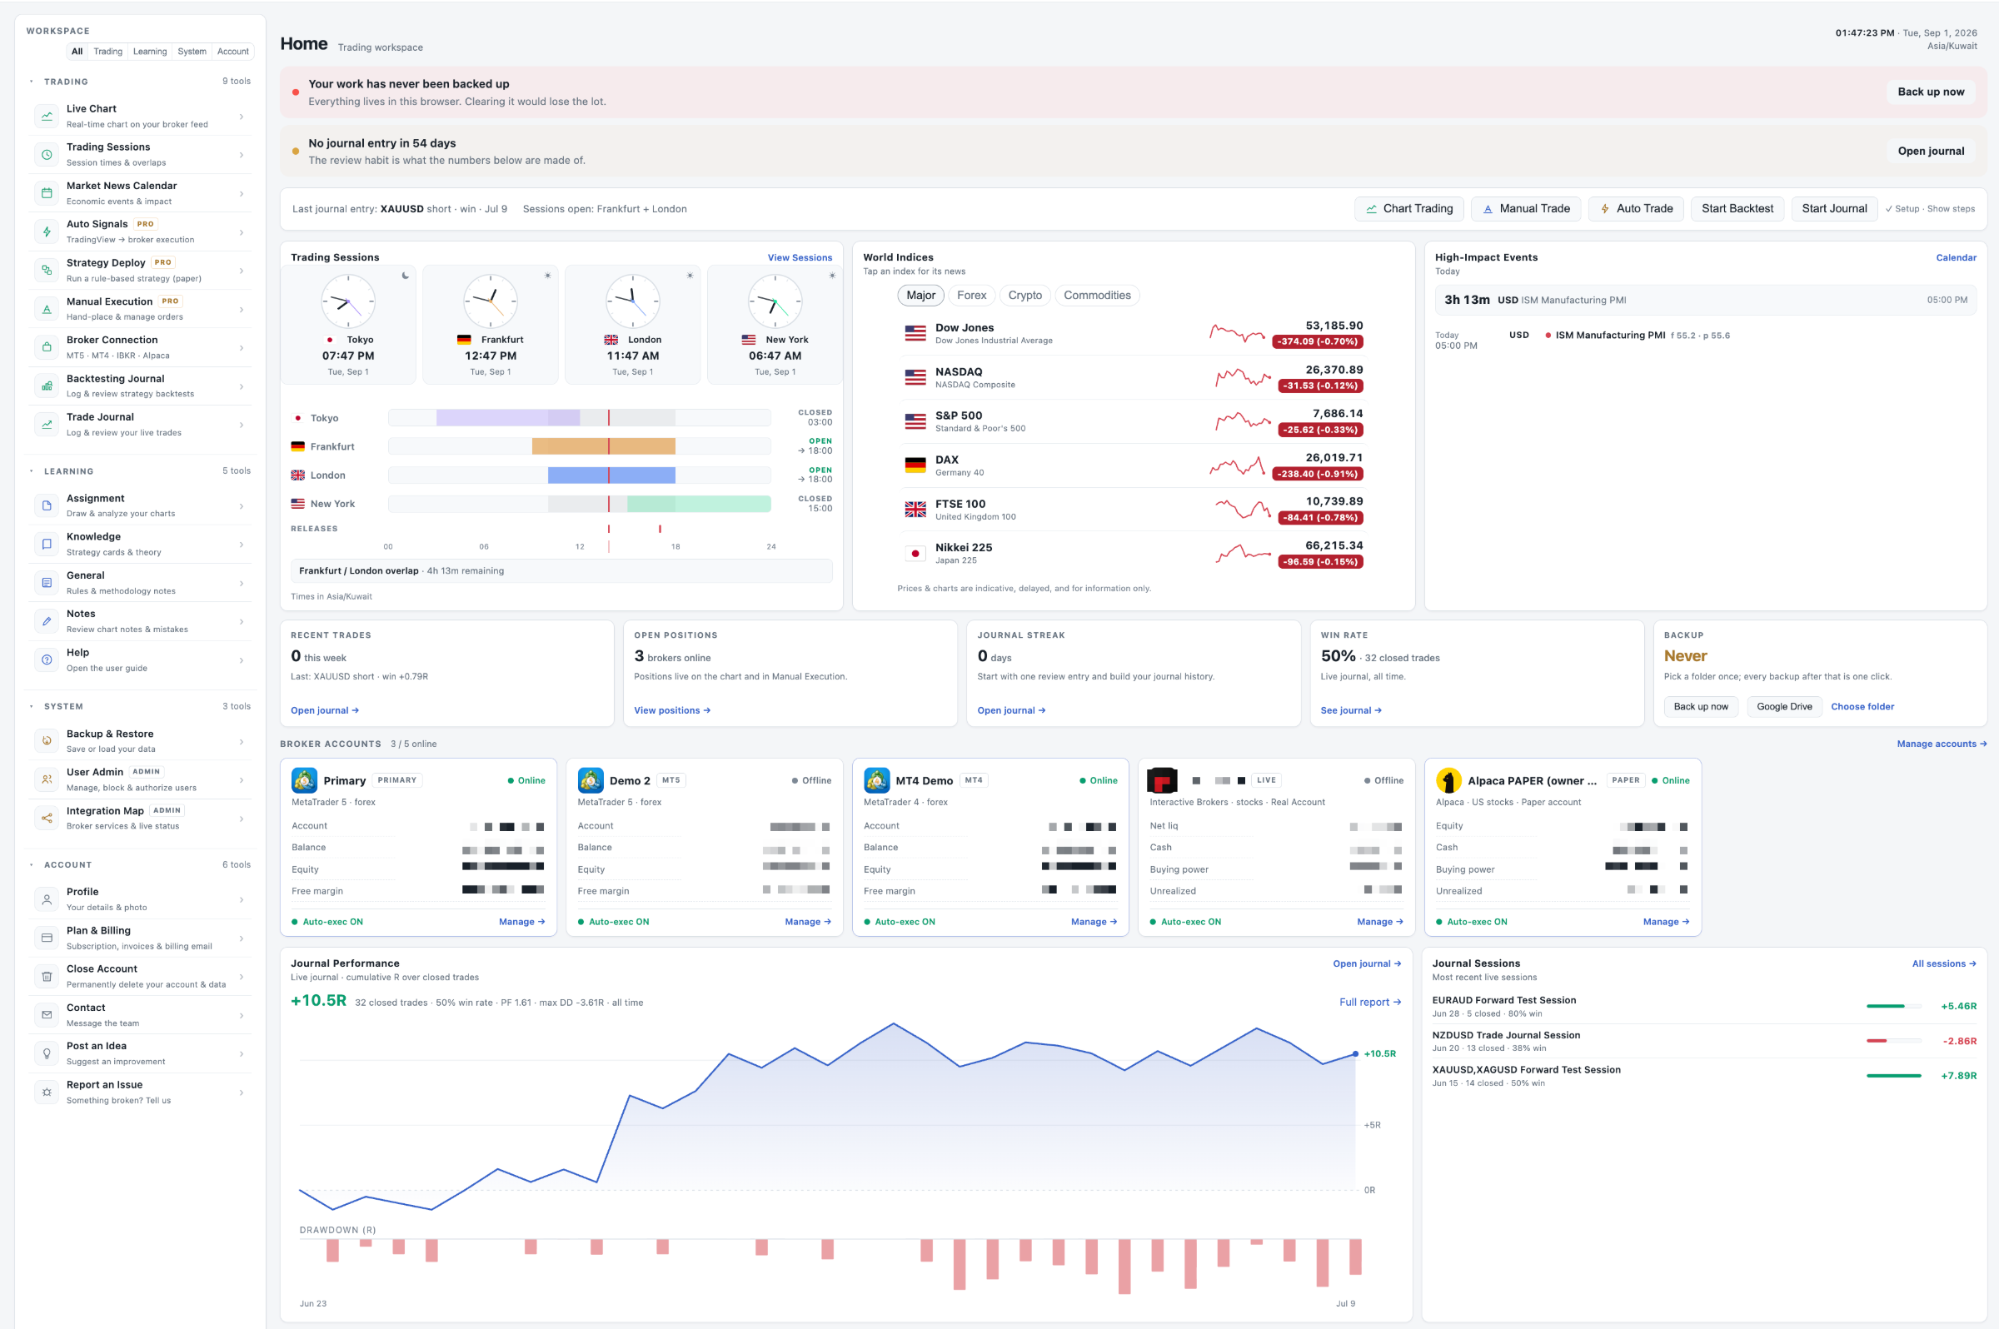Toggle Auto-exec ON for MT4 Demo
Screen dimensions: 1999x1329
point(900,922)
